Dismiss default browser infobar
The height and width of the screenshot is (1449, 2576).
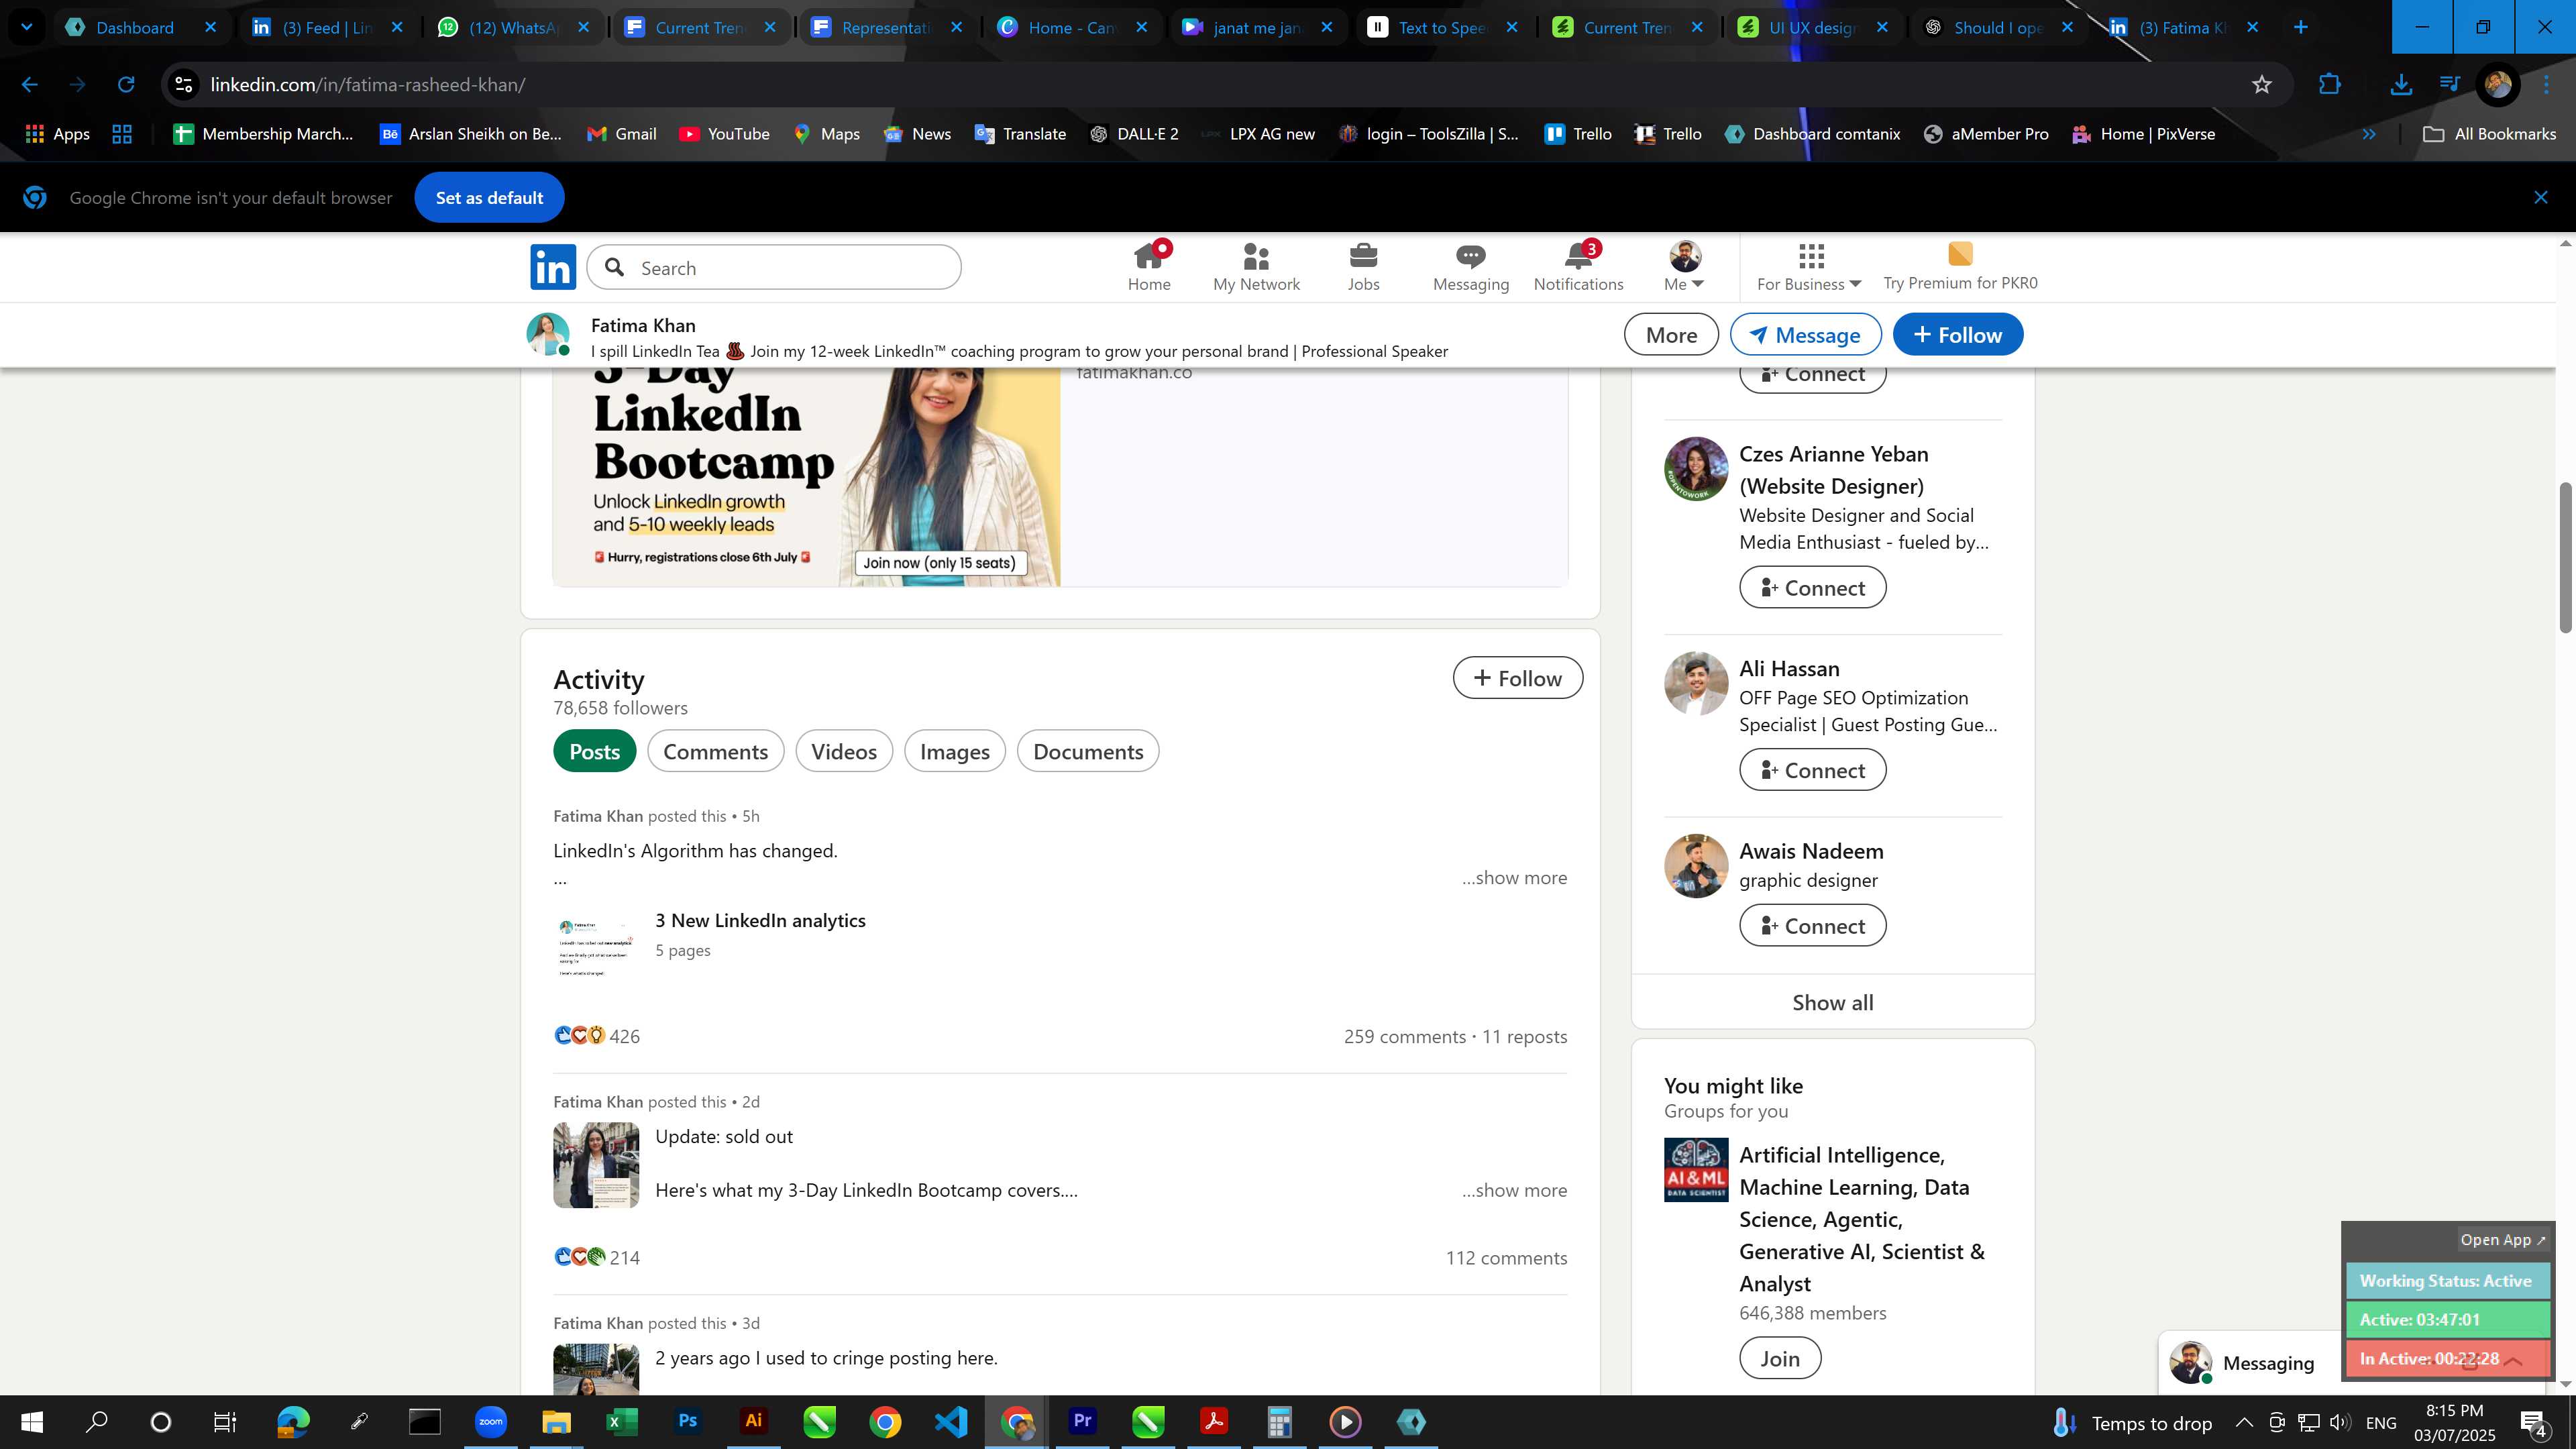tap(2540, 198)
